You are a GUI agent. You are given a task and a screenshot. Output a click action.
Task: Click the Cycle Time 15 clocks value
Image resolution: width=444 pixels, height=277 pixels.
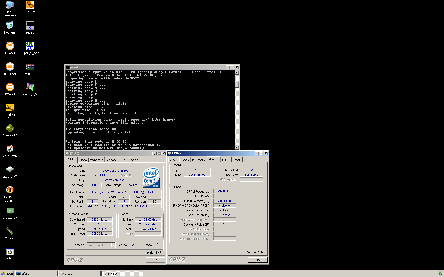(224, 215)
